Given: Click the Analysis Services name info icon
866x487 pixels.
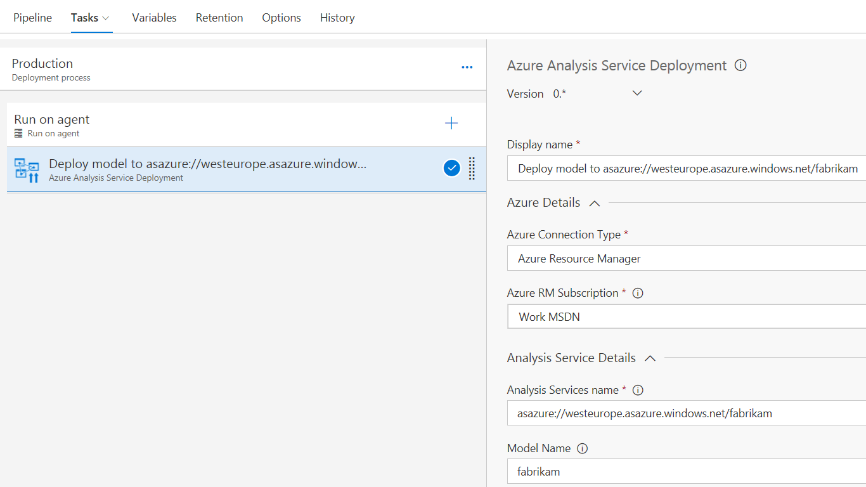Looking at the screenshot, I should (638, 390).
